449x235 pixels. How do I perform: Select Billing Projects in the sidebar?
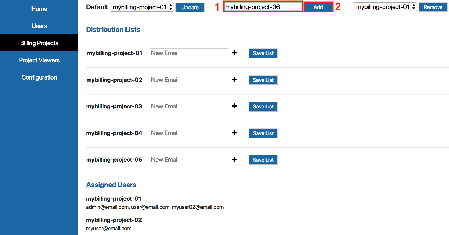click(x=39, y=43)
